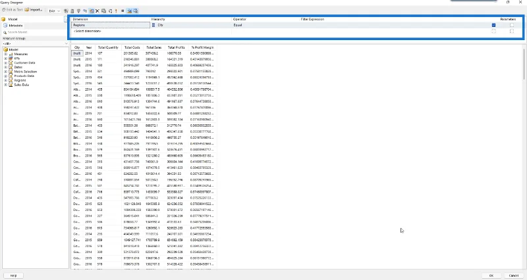This screenshot has width=527, height=280.
Task: Select the first (null) City cell for 2014
Action: click(x=77, y=53)
